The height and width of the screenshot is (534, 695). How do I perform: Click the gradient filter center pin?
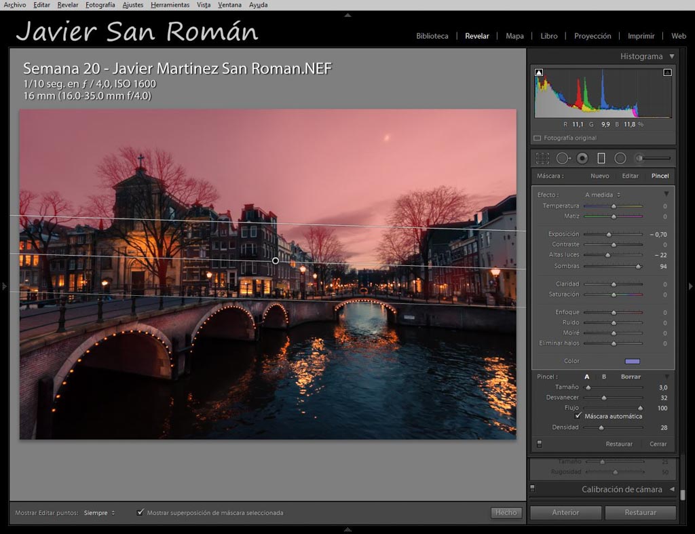click(x=276, y=261)
